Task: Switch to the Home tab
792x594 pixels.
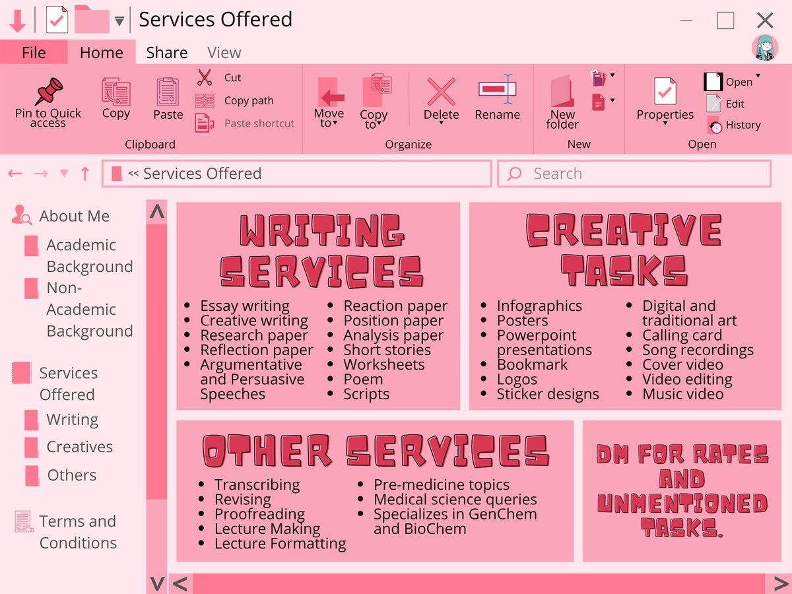Action: pos(102,52)
